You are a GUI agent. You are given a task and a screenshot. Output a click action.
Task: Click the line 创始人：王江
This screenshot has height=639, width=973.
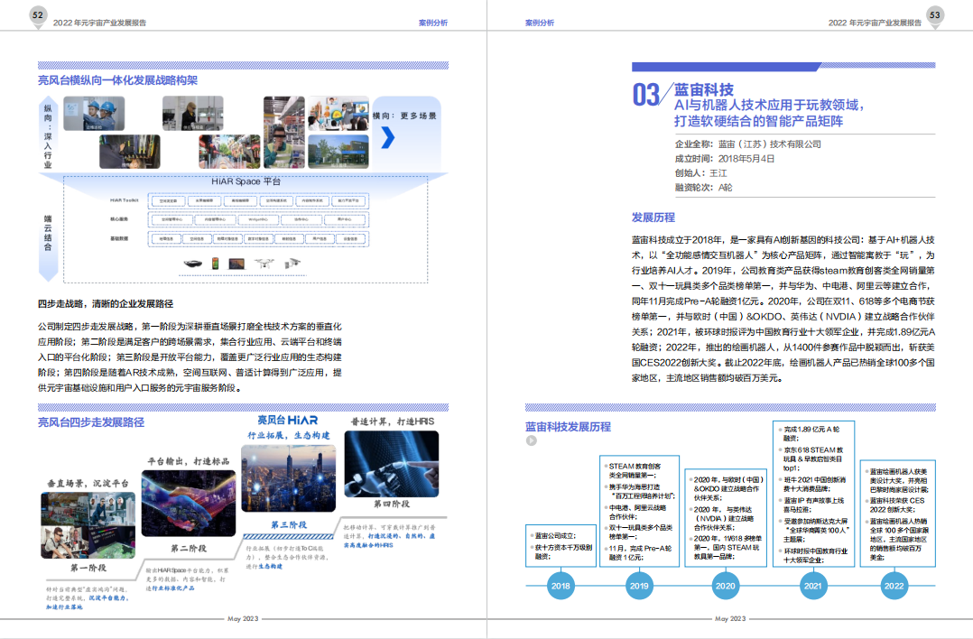[x=700, y=173]
